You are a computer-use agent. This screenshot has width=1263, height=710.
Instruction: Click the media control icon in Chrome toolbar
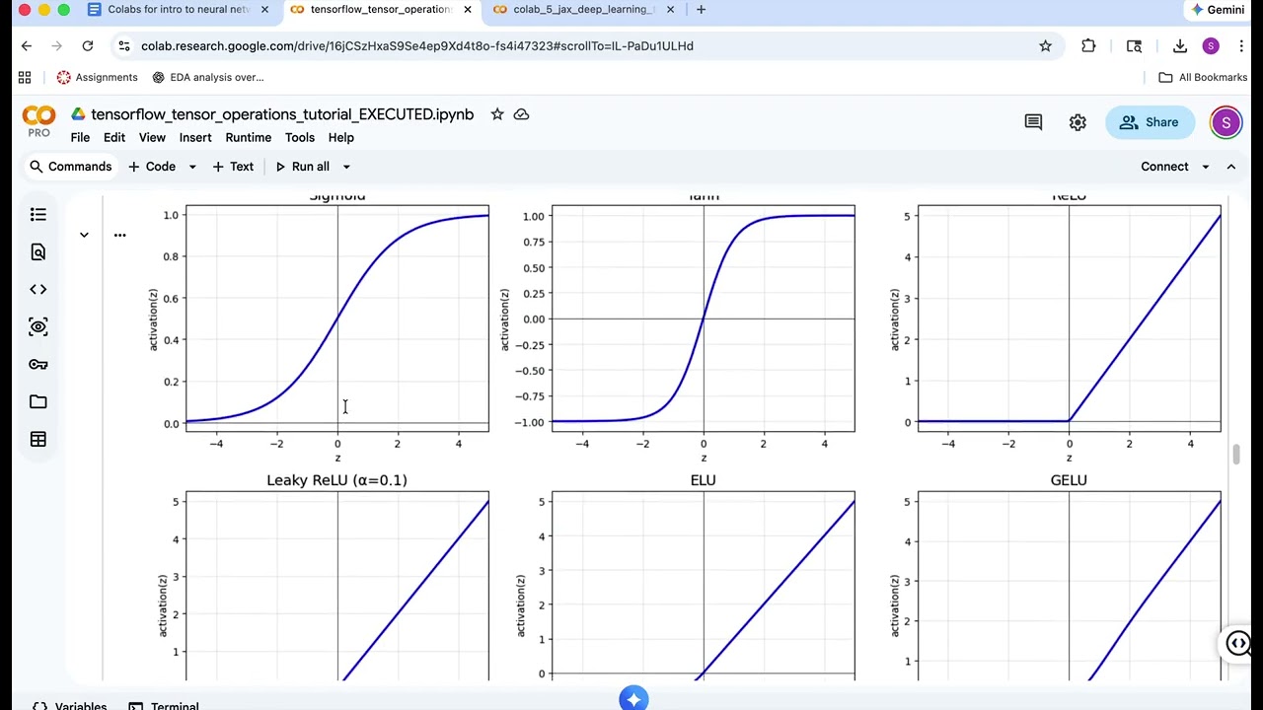1134,45
